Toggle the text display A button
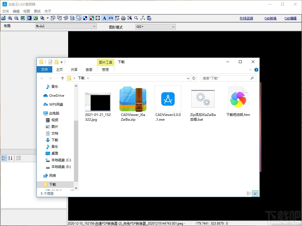This screenshot has height=226, width=302. 104,18
